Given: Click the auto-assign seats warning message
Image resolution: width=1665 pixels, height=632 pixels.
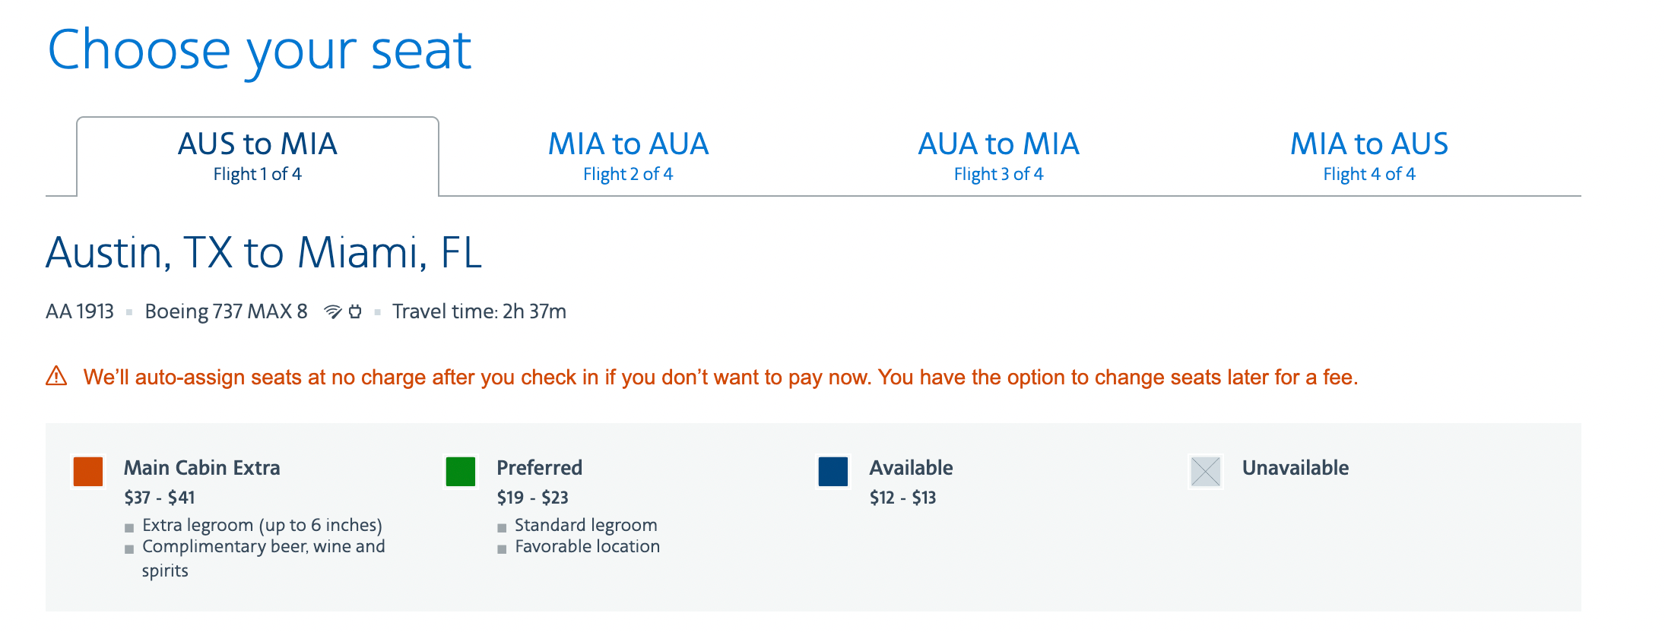Looking at the screenshot, I should point(720,378).
